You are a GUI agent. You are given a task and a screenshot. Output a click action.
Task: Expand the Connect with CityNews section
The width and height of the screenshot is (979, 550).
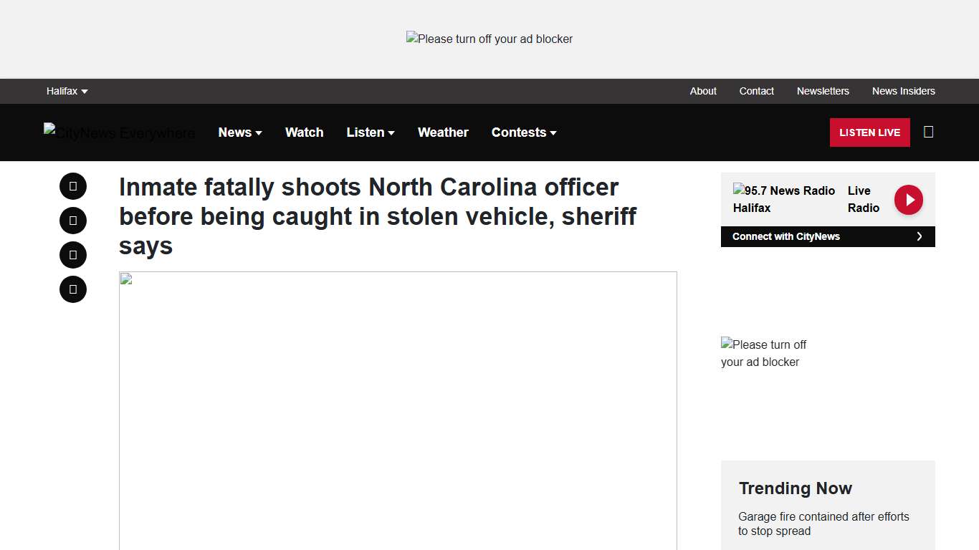pyautogui.click(x=828, y=236)
